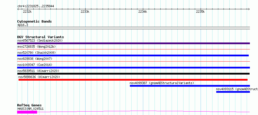Select the thick red nsv5898636 variant bar

pyautogui.click(x=133, y=80)
